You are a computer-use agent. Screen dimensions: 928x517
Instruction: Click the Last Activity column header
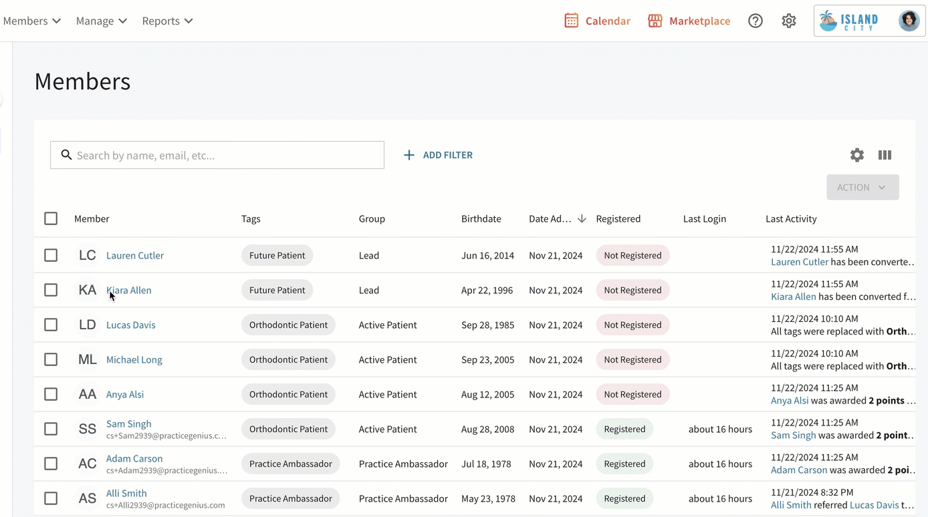pos(791,218)
